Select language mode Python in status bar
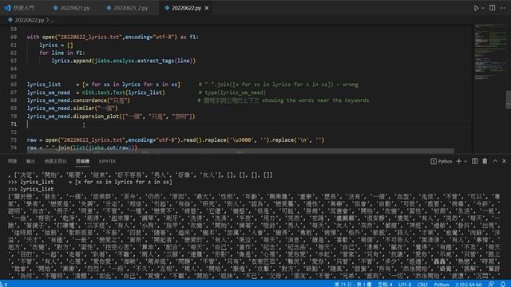This screenshot has width=511, height=287. (442, 284)
